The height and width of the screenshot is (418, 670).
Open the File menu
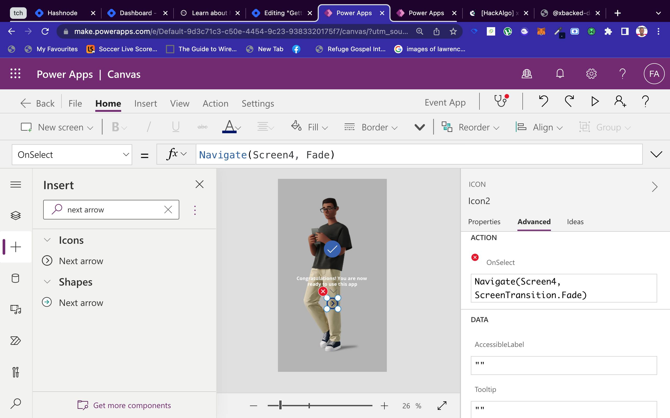pyautogui.click(x=75, y=103)
